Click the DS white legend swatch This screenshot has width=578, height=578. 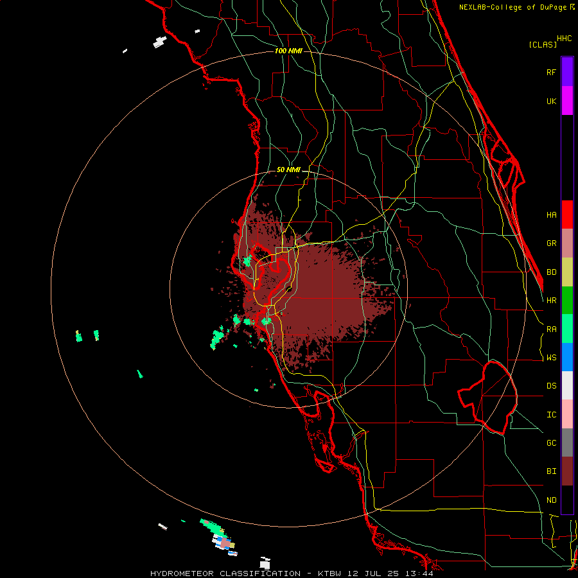(567, 385)
